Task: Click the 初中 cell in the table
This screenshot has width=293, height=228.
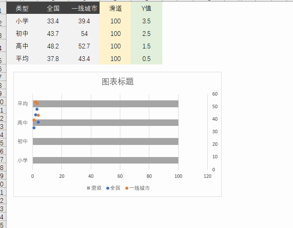Action: (22, 33)
